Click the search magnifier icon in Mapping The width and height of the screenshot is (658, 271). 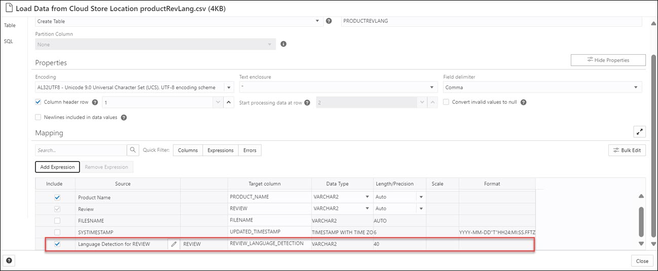point(133,150)
